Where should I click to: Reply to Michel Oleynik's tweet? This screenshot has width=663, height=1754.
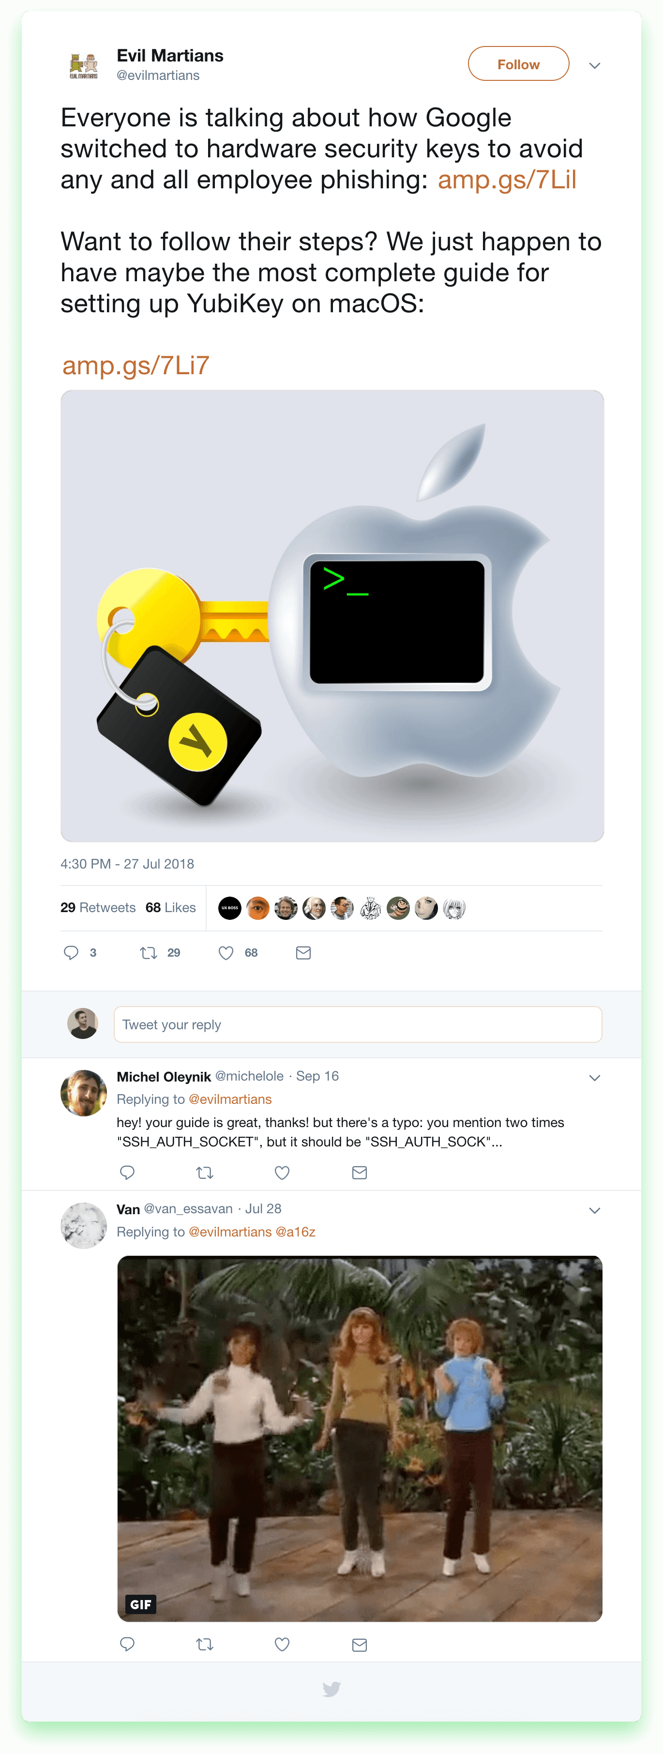coord(127,1172)
